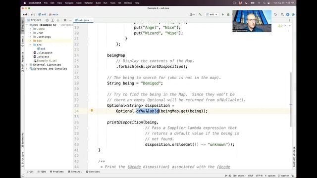Toggle the Commit tool window sidebar tab
The width and height of the screenshot is (317, 178).
coord(23,42)
